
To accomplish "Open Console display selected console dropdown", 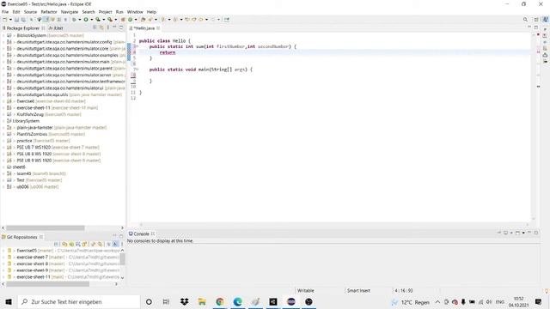I will point(511,233).
